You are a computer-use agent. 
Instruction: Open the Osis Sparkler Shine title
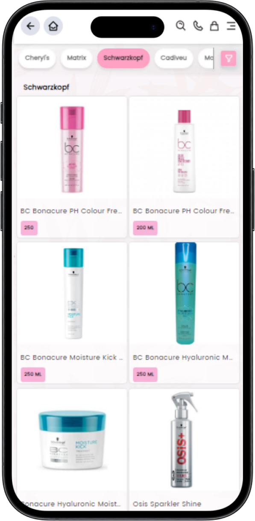[167, 504]
